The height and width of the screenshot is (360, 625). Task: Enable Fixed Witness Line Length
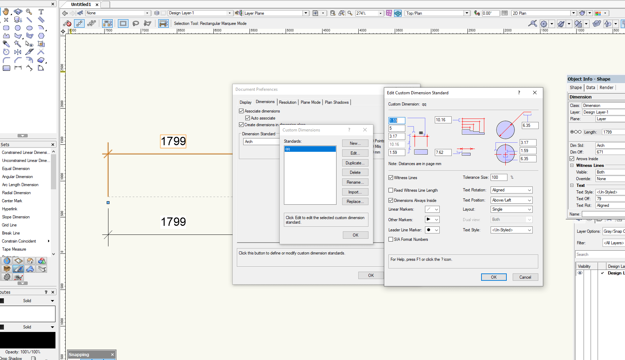click(x=391, y=190)
